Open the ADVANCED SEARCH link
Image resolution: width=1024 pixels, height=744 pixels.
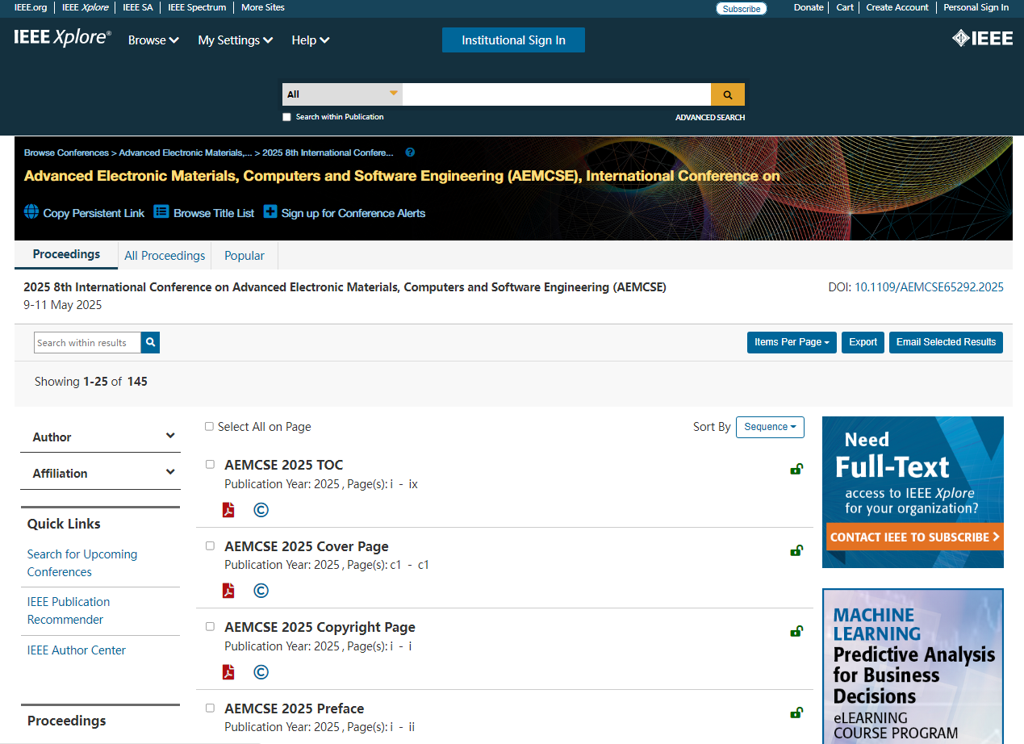710,118
